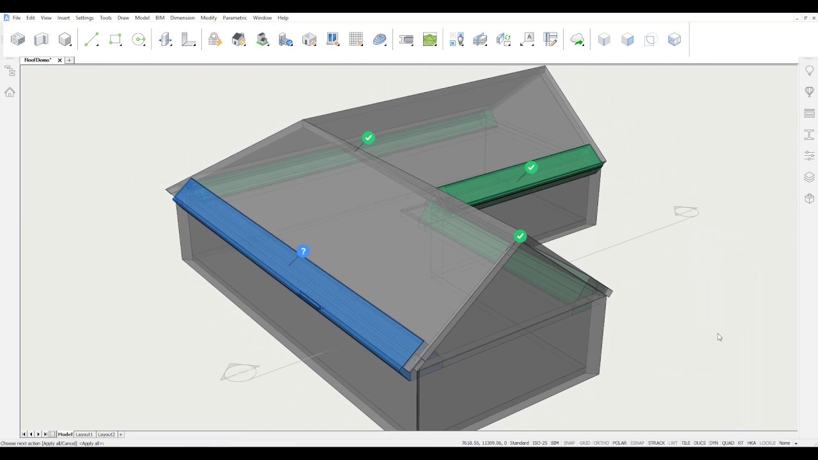Viewport: 818px width, 460px height.
Task: Click the text annotation 'A' tool
Action: (527, 40)
